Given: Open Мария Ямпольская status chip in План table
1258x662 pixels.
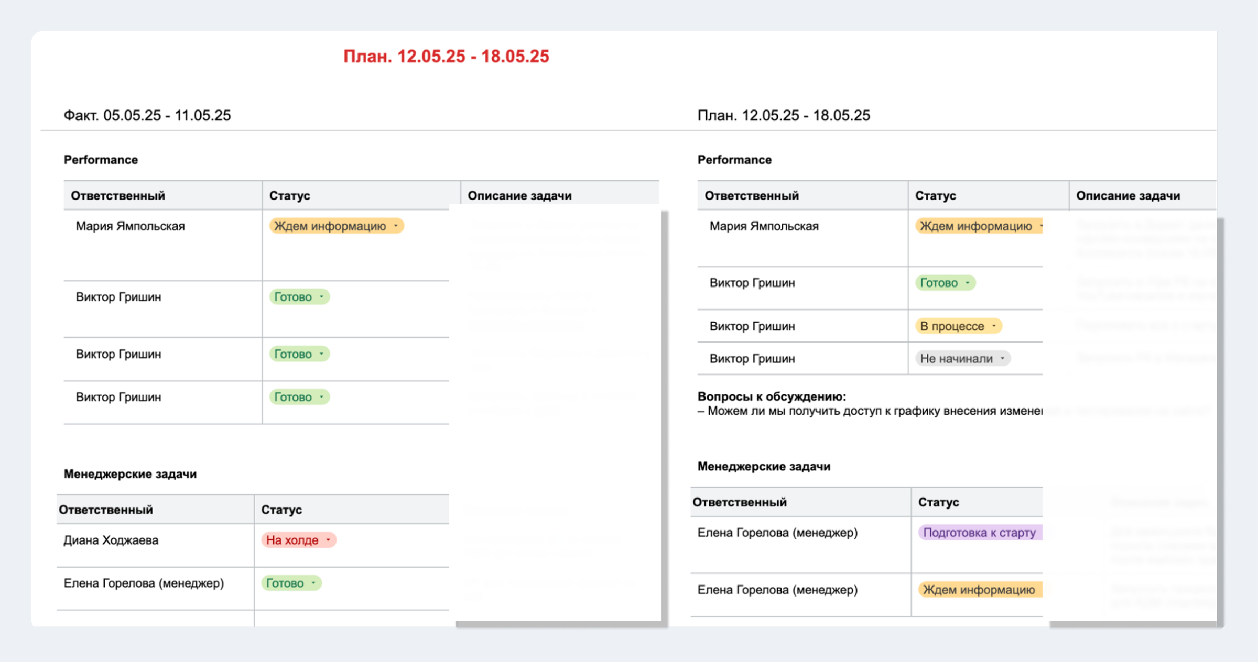Looking at the screenshot, I should (978, 226).
